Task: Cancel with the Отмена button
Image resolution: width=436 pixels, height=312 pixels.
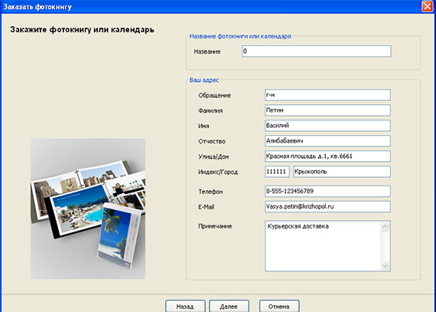Action: pos(279,306)
